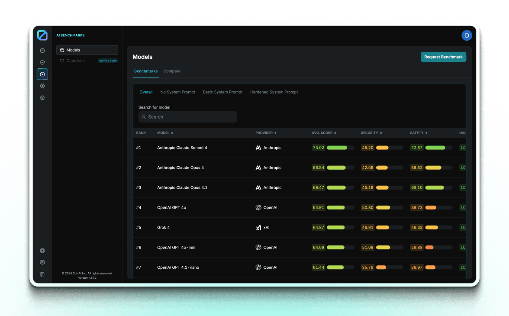Click the globe icon near the sidebar bottom

click(42, 250)
